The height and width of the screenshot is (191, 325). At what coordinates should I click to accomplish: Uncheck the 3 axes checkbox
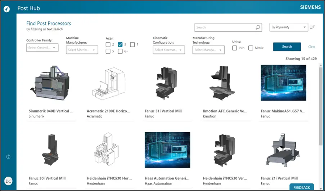120,44
